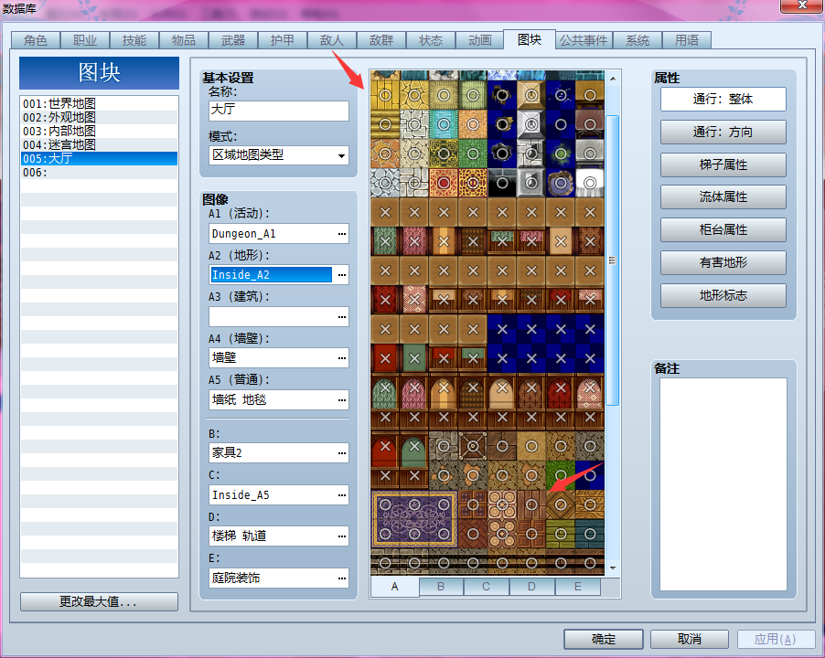Toggle passage on bright green grass tile
This screenshot has width=825, height=658.
pyautogui.click(x=561, y=475)
